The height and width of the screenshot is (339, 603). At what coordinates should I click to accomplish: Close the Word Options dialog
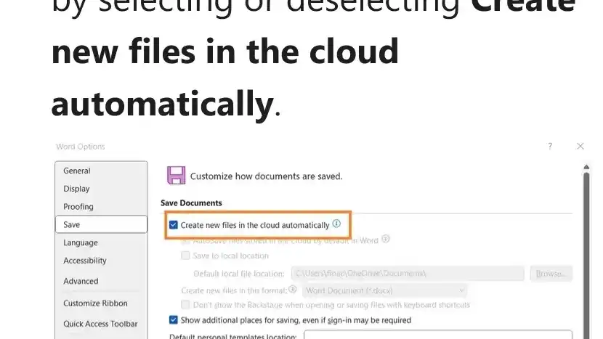tap(580, 146)
